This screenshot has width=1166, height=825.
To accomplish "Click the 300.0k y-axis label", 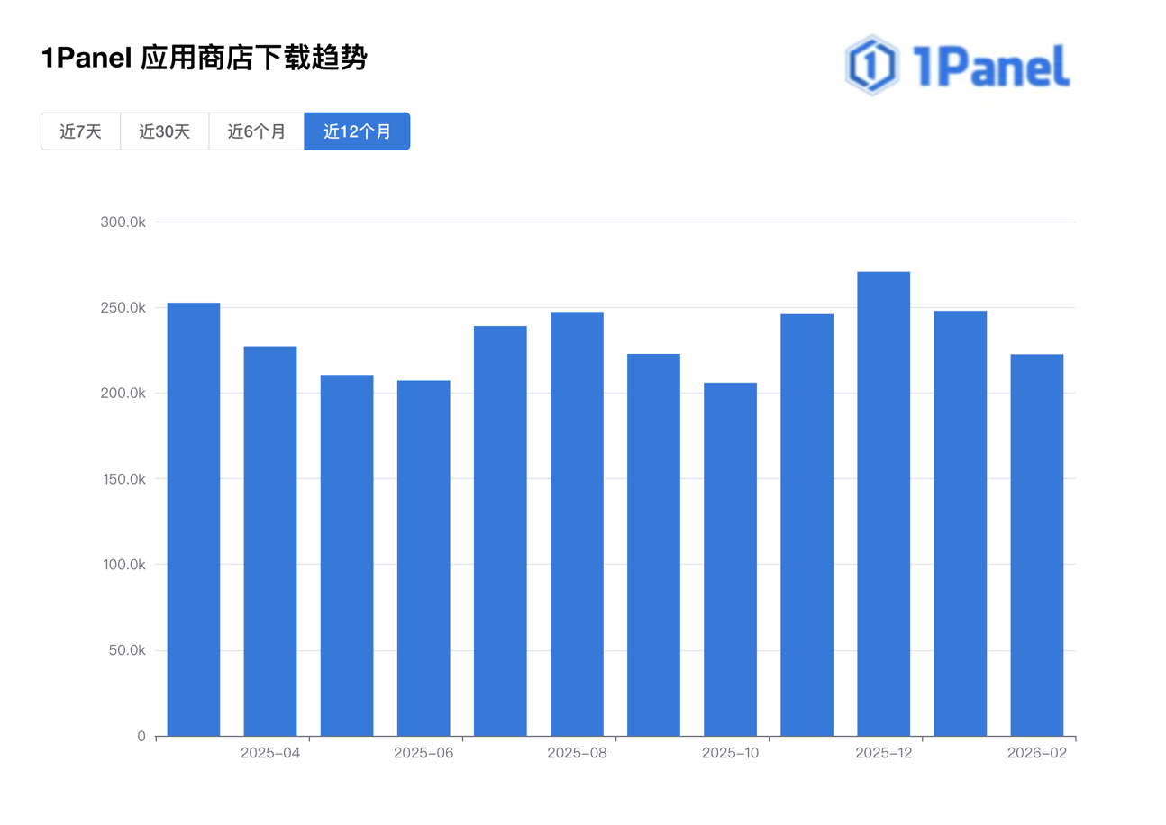I will click(123, 221).
